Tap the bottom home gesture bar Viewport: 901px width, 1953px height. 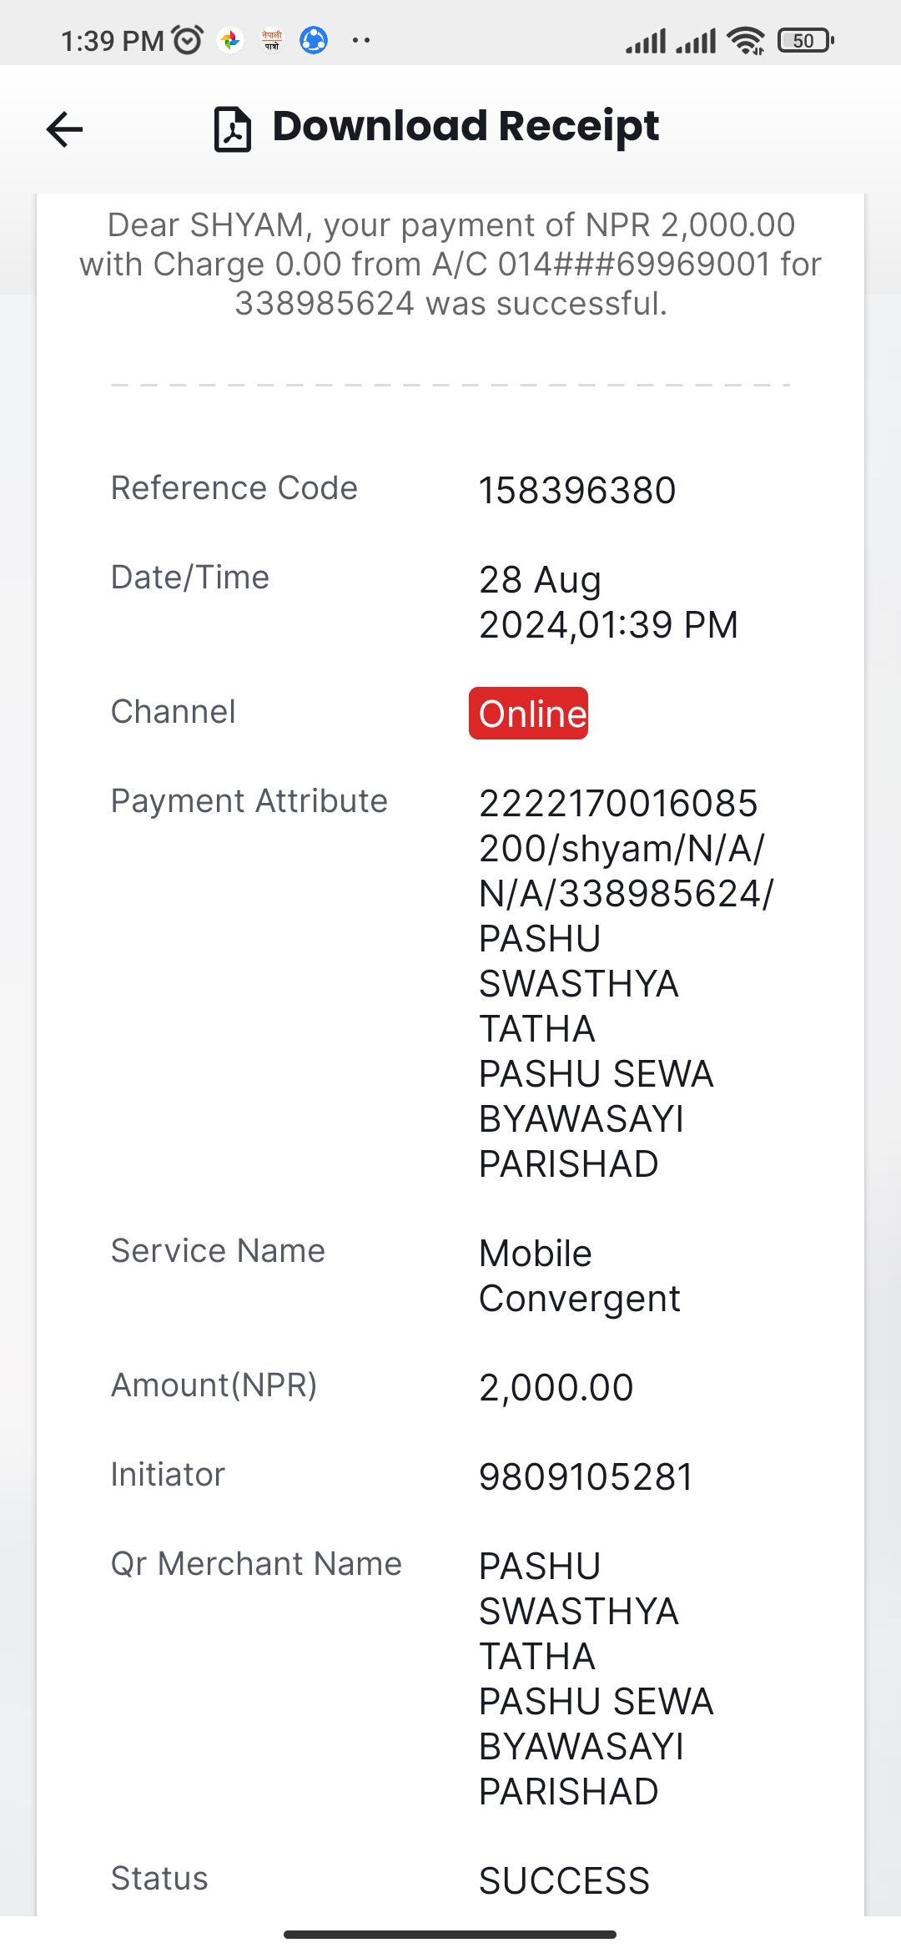coord(450,1934)
